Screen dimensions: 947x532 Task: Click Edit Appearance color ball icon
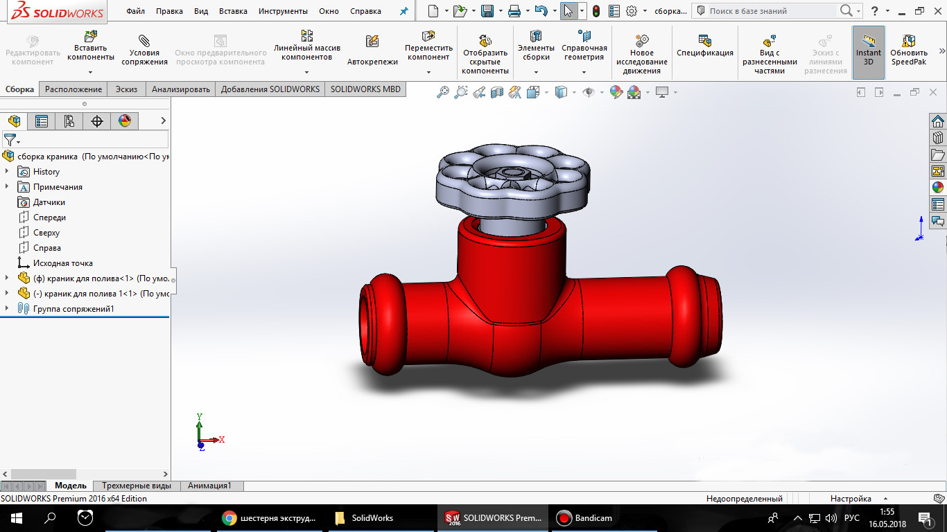click(616, 92)
